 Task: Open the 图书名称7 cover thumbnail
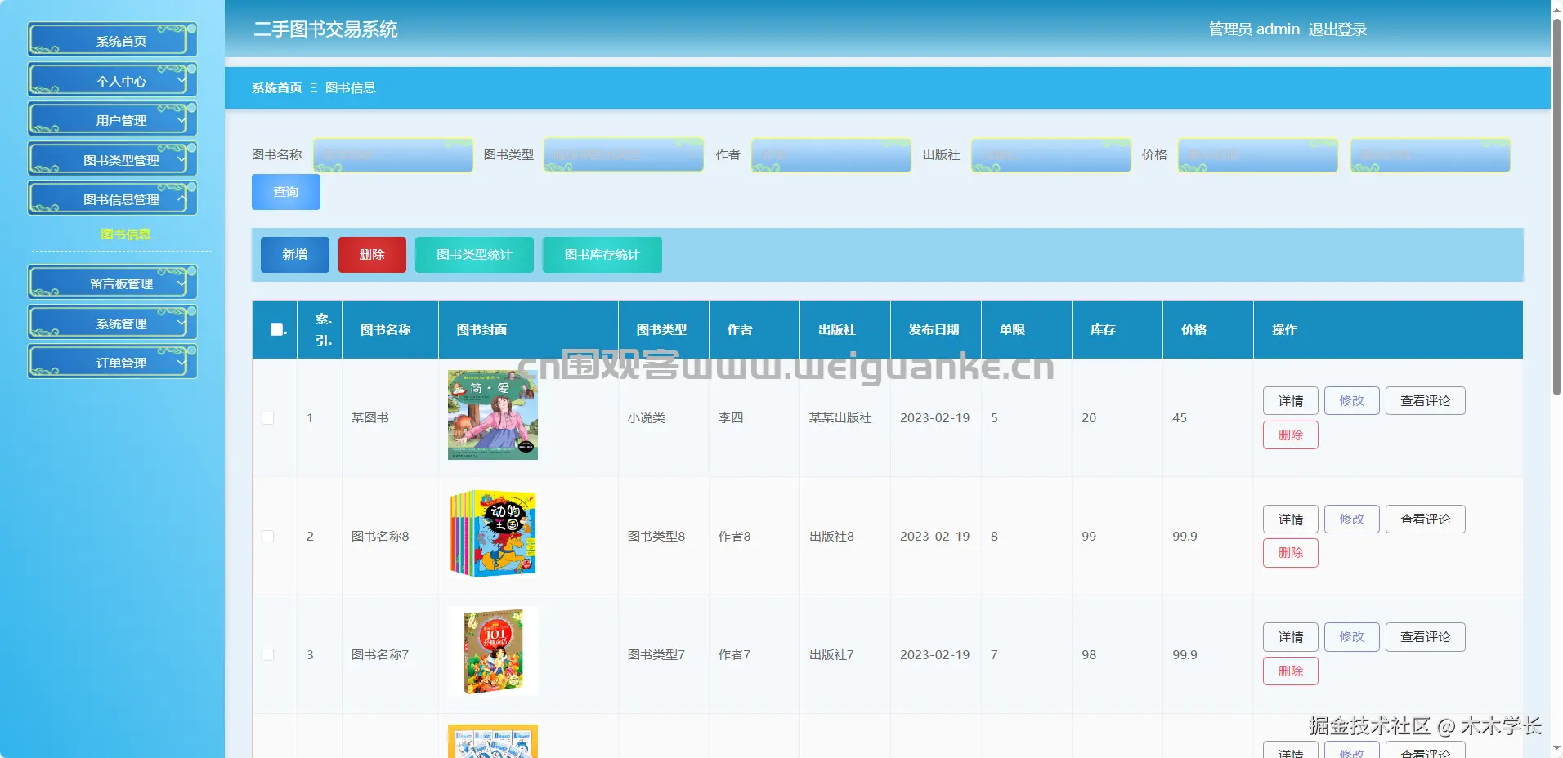coord(493,651)
